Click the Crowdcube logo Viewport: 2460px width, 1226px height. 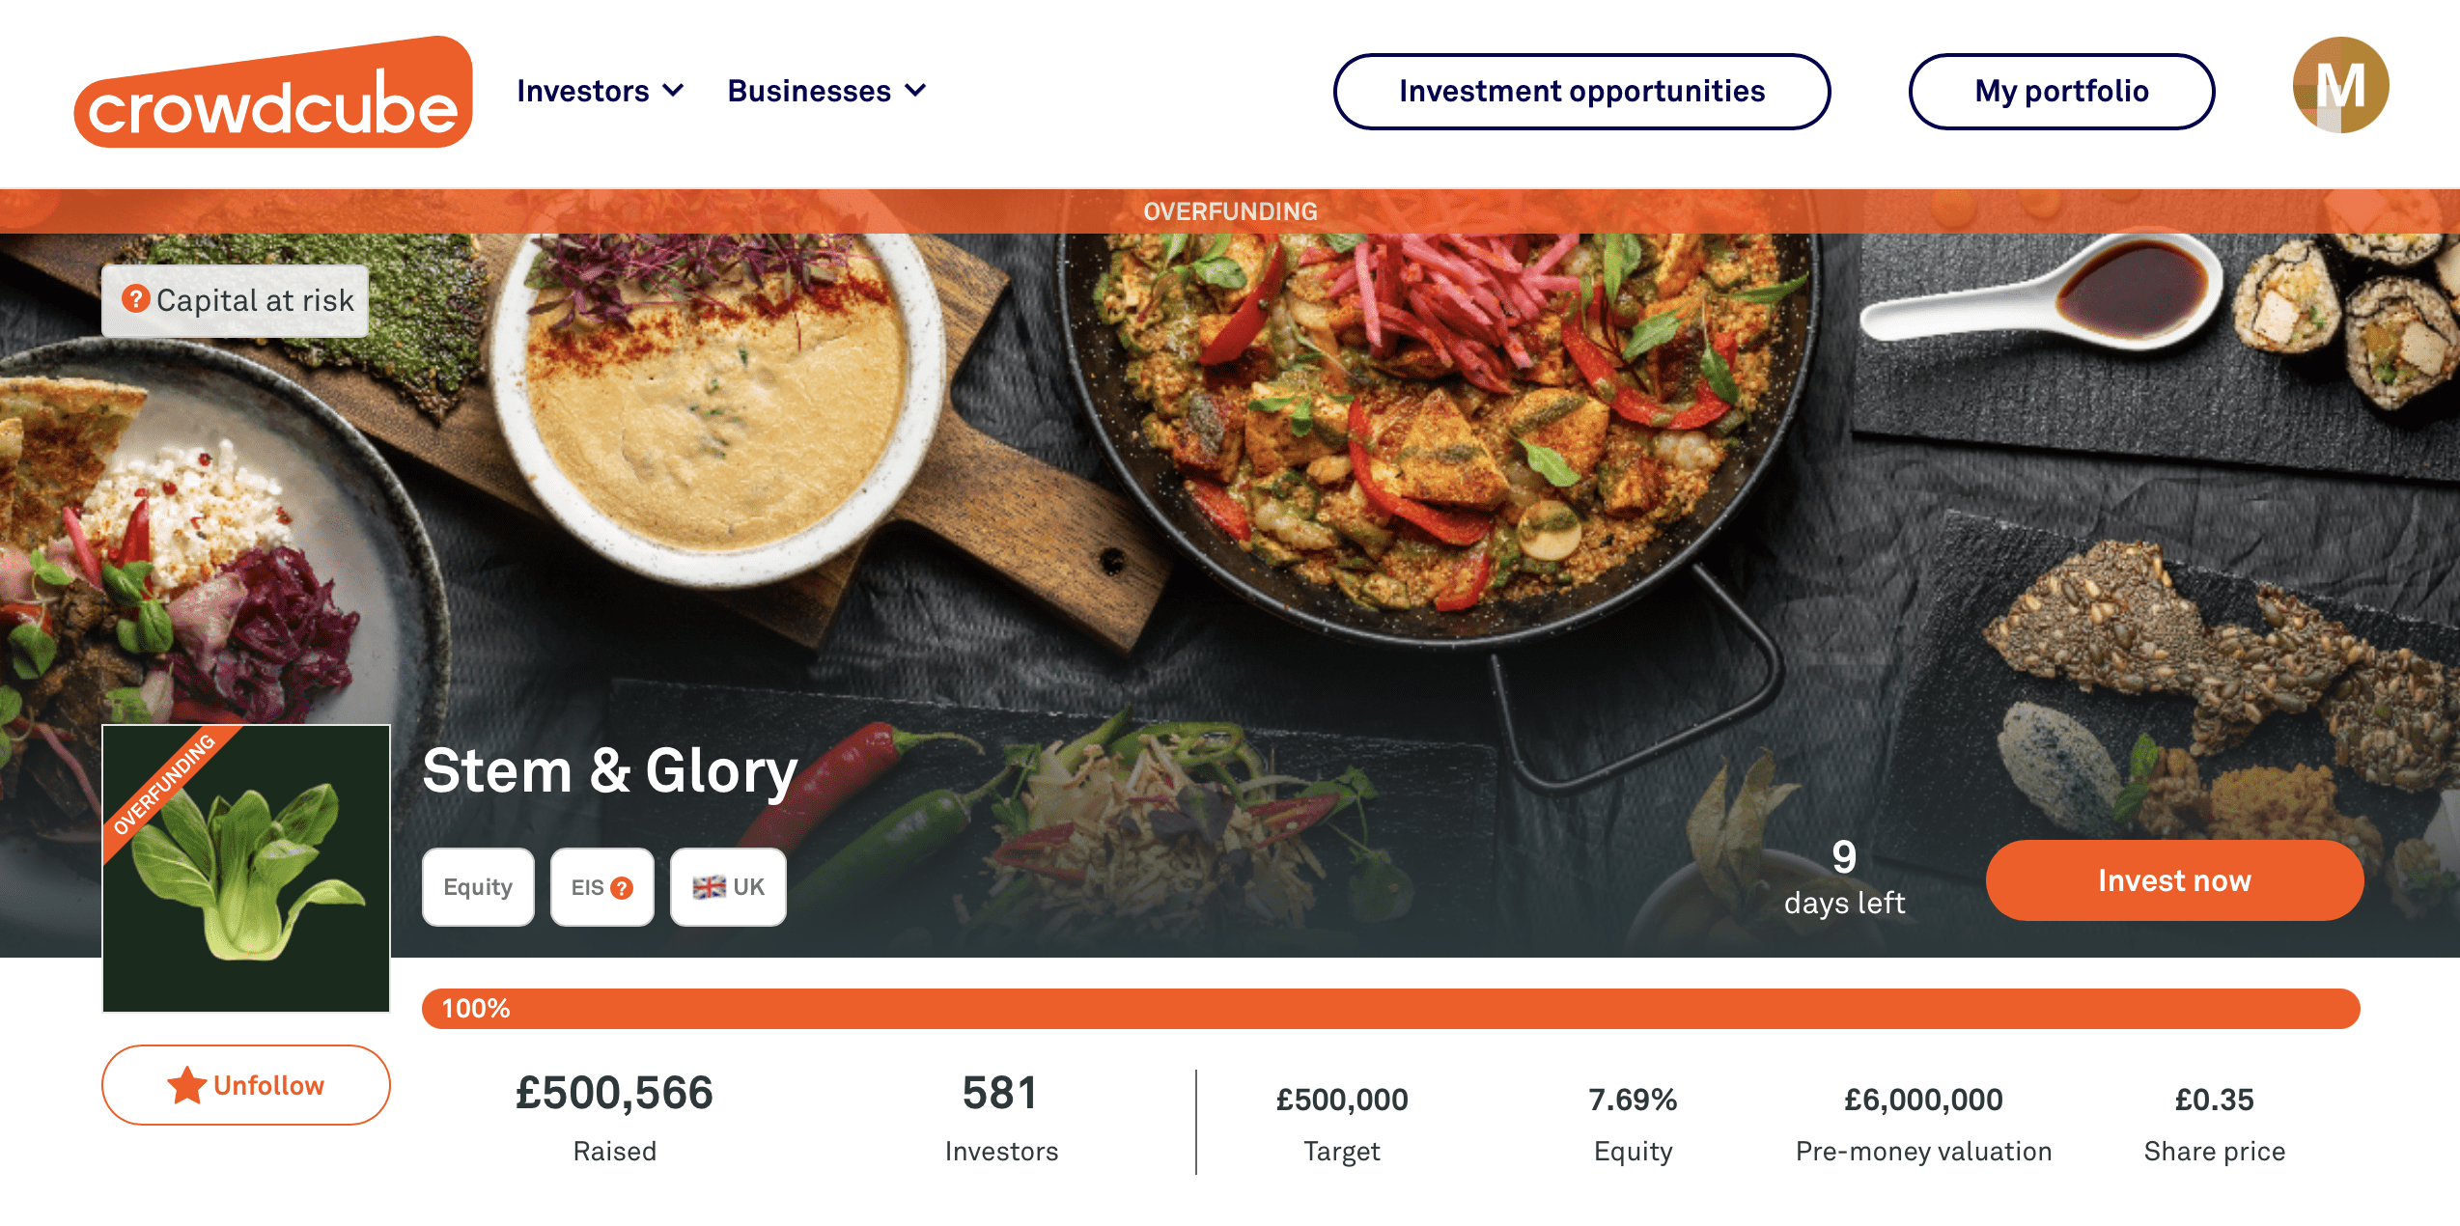(x=273, y=93)
